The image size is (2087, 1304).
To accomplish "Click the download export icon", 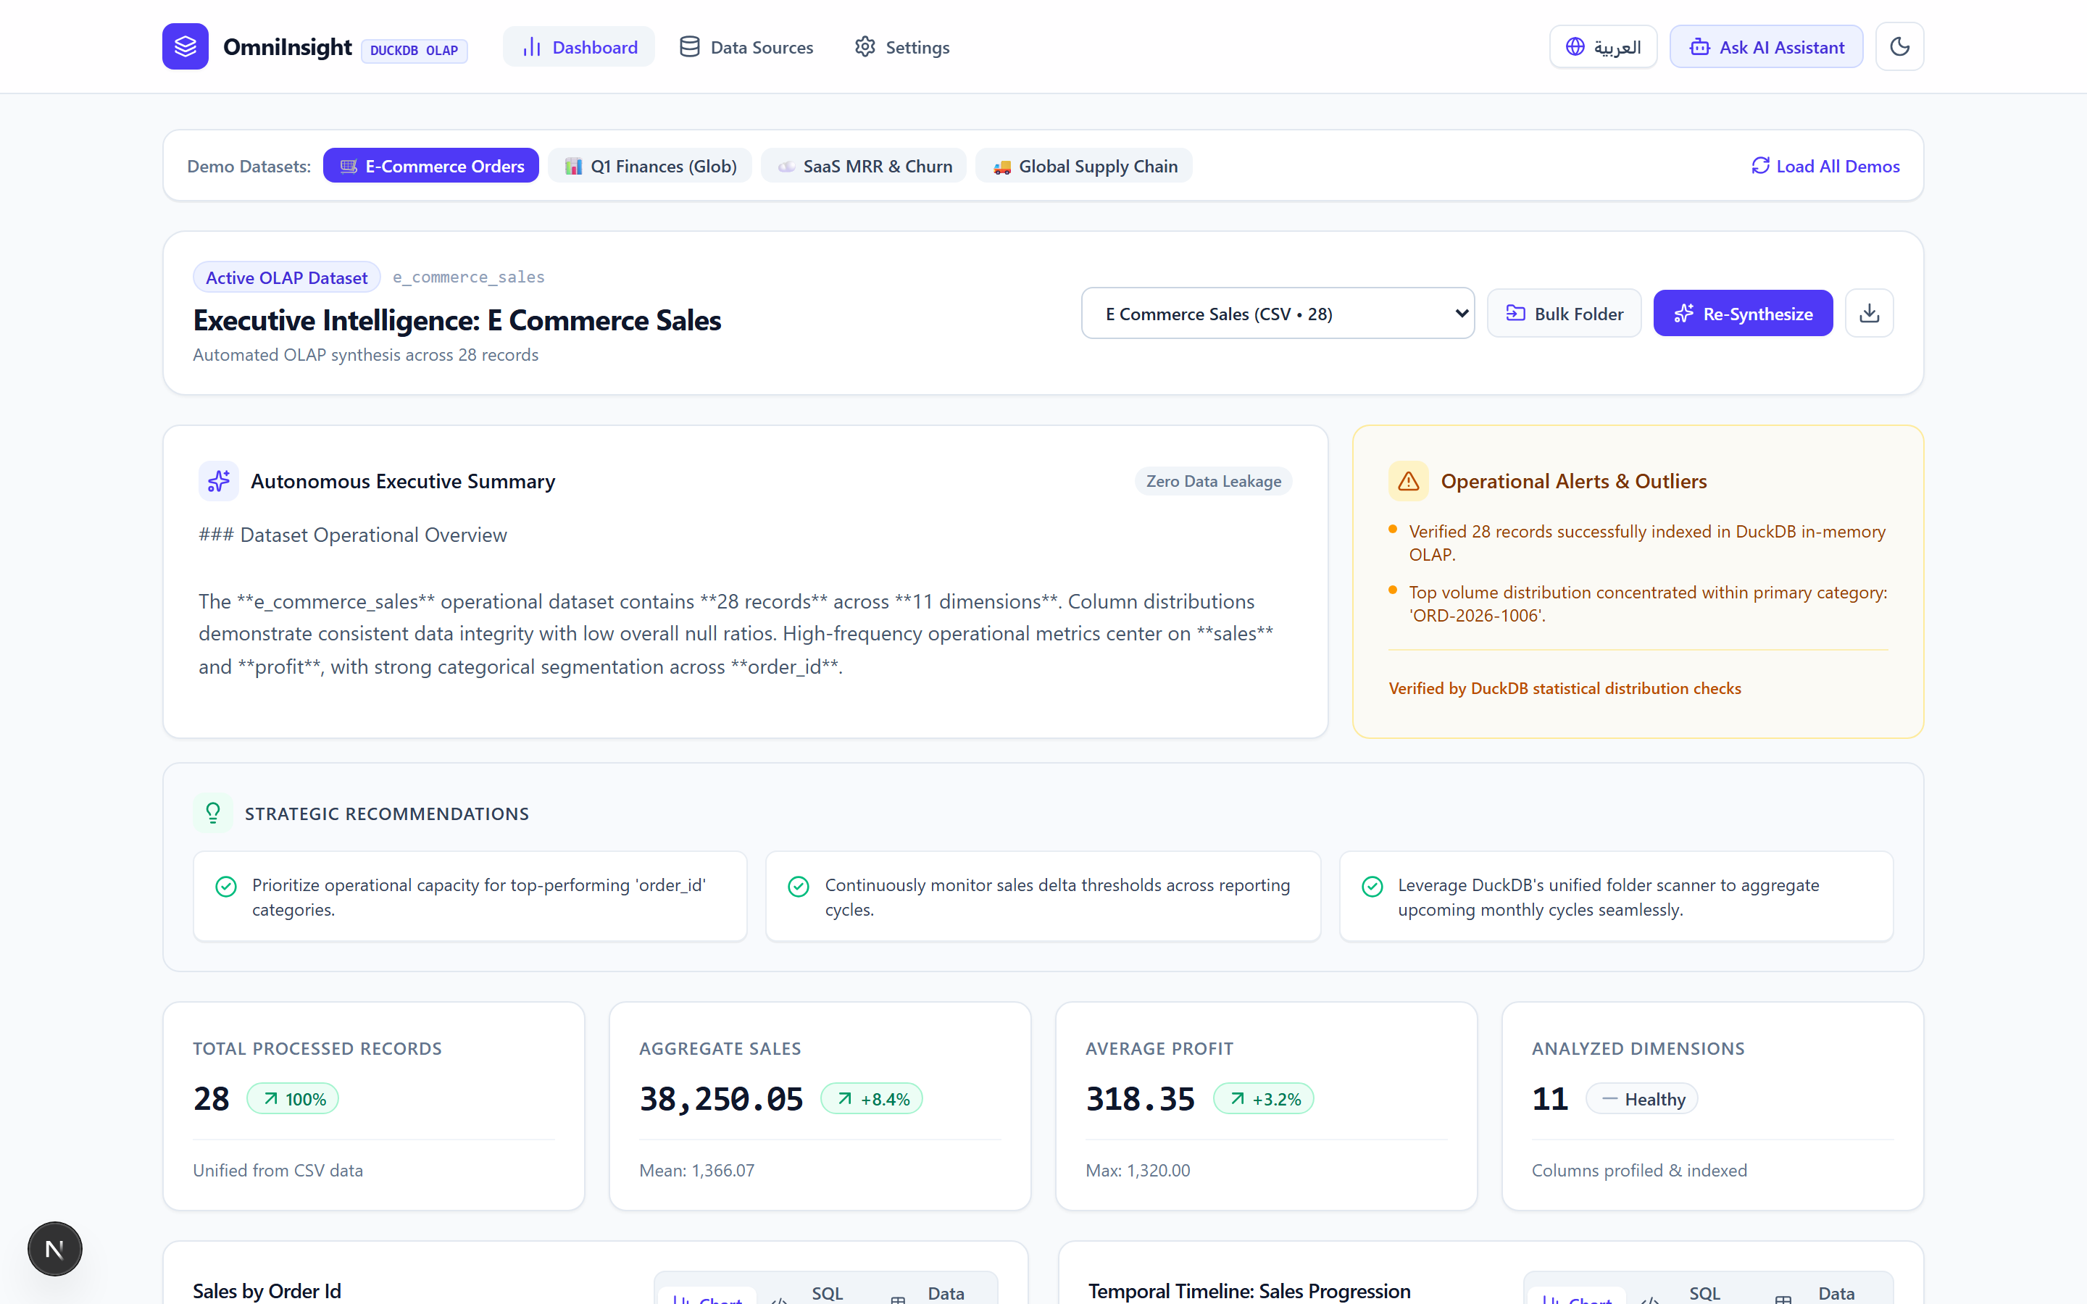I will [x=1869, y=313].
